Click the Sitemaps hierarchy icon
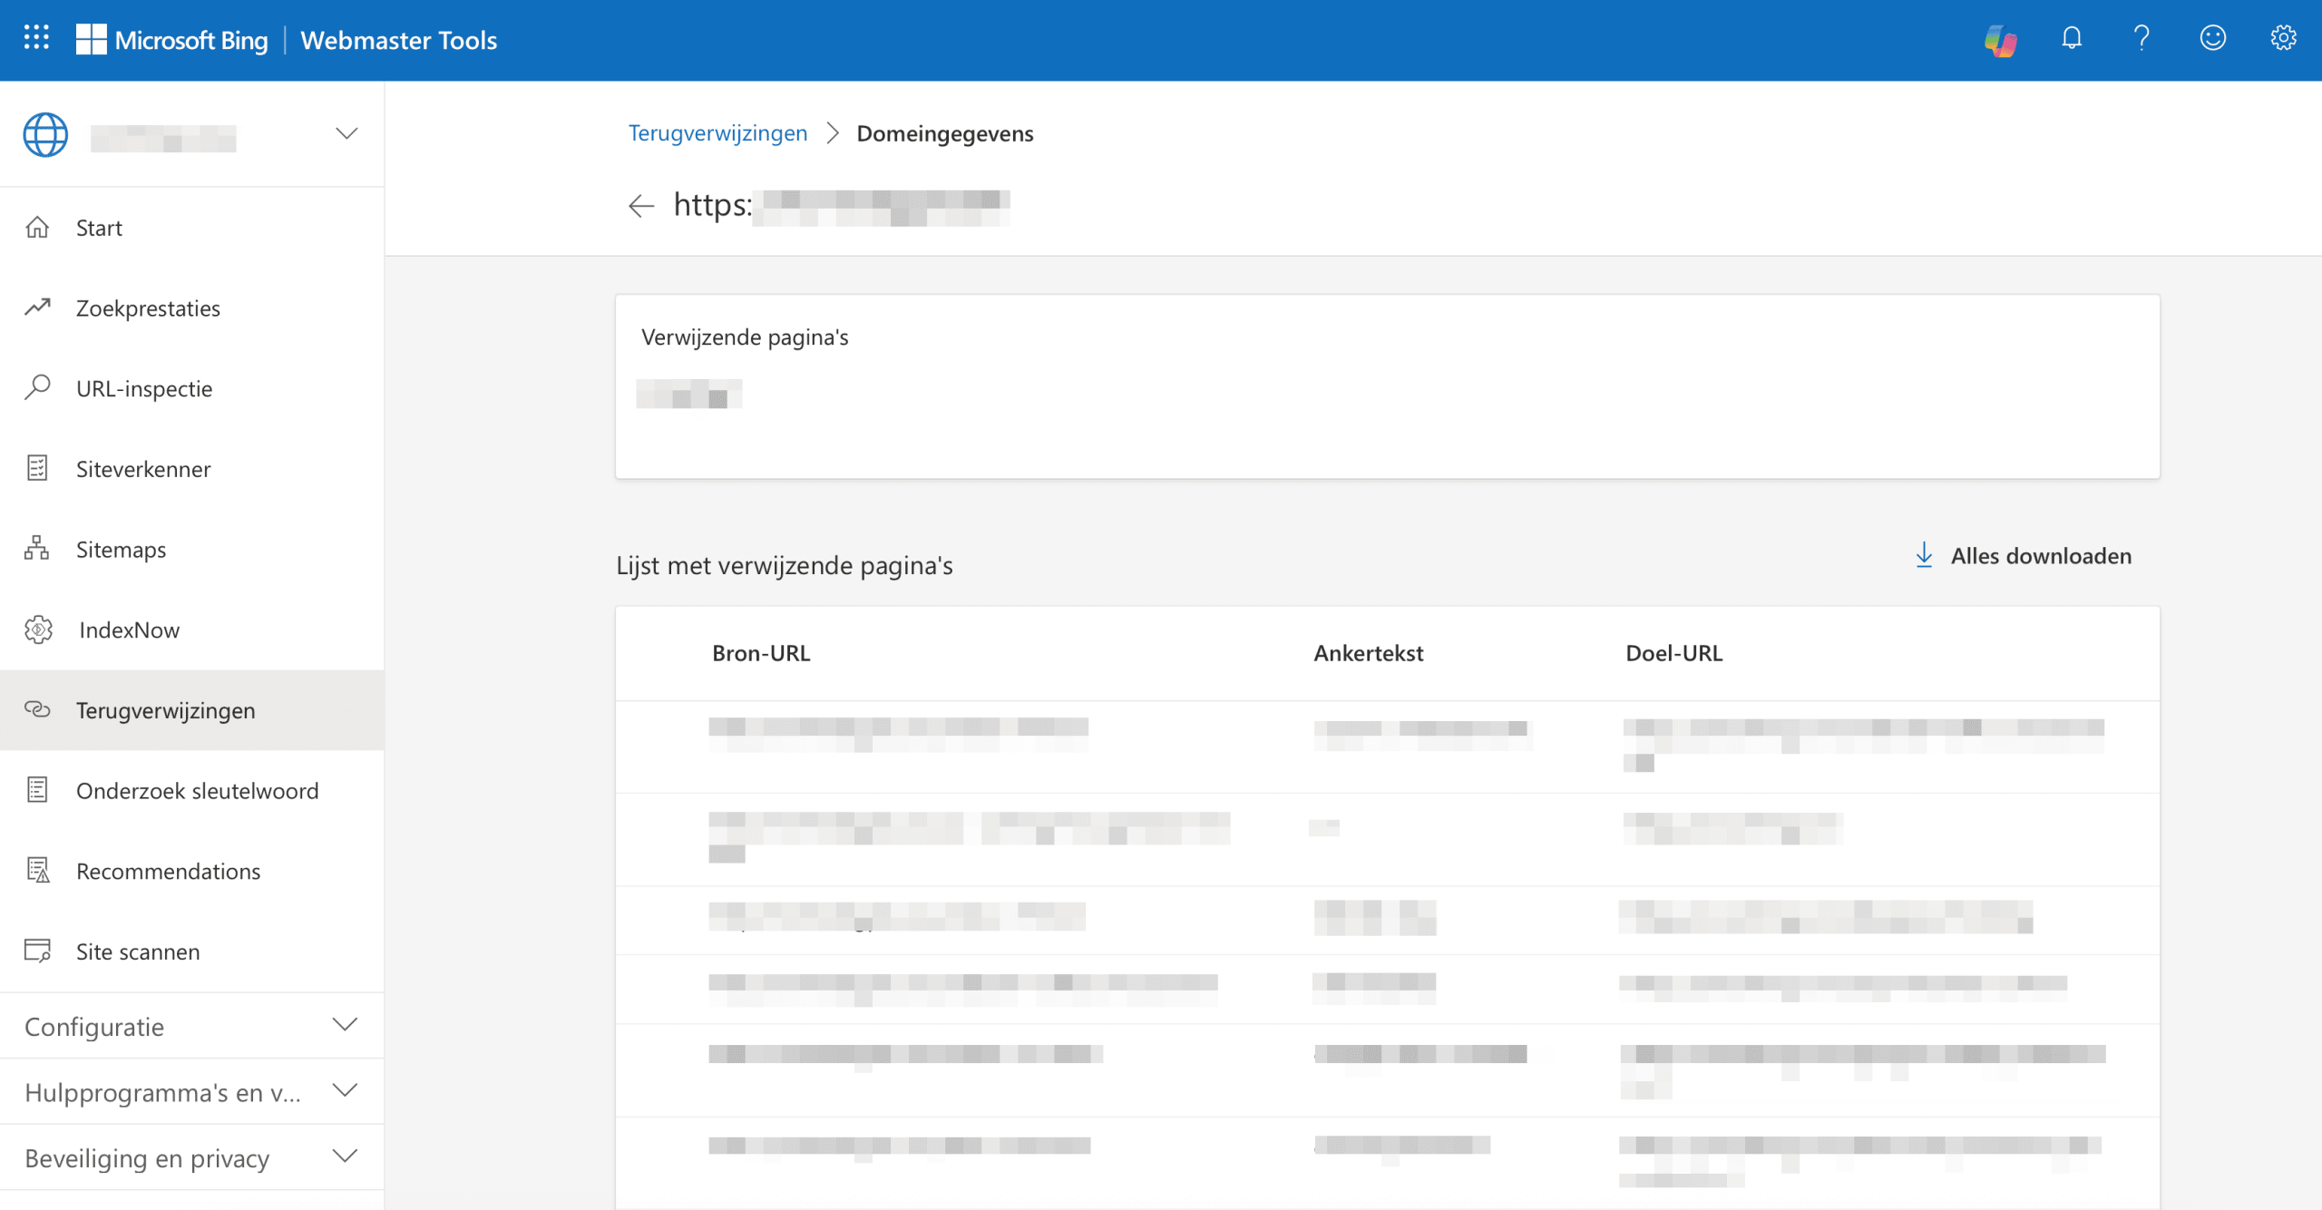The image size is (2322, 1210). pos(37,548)
